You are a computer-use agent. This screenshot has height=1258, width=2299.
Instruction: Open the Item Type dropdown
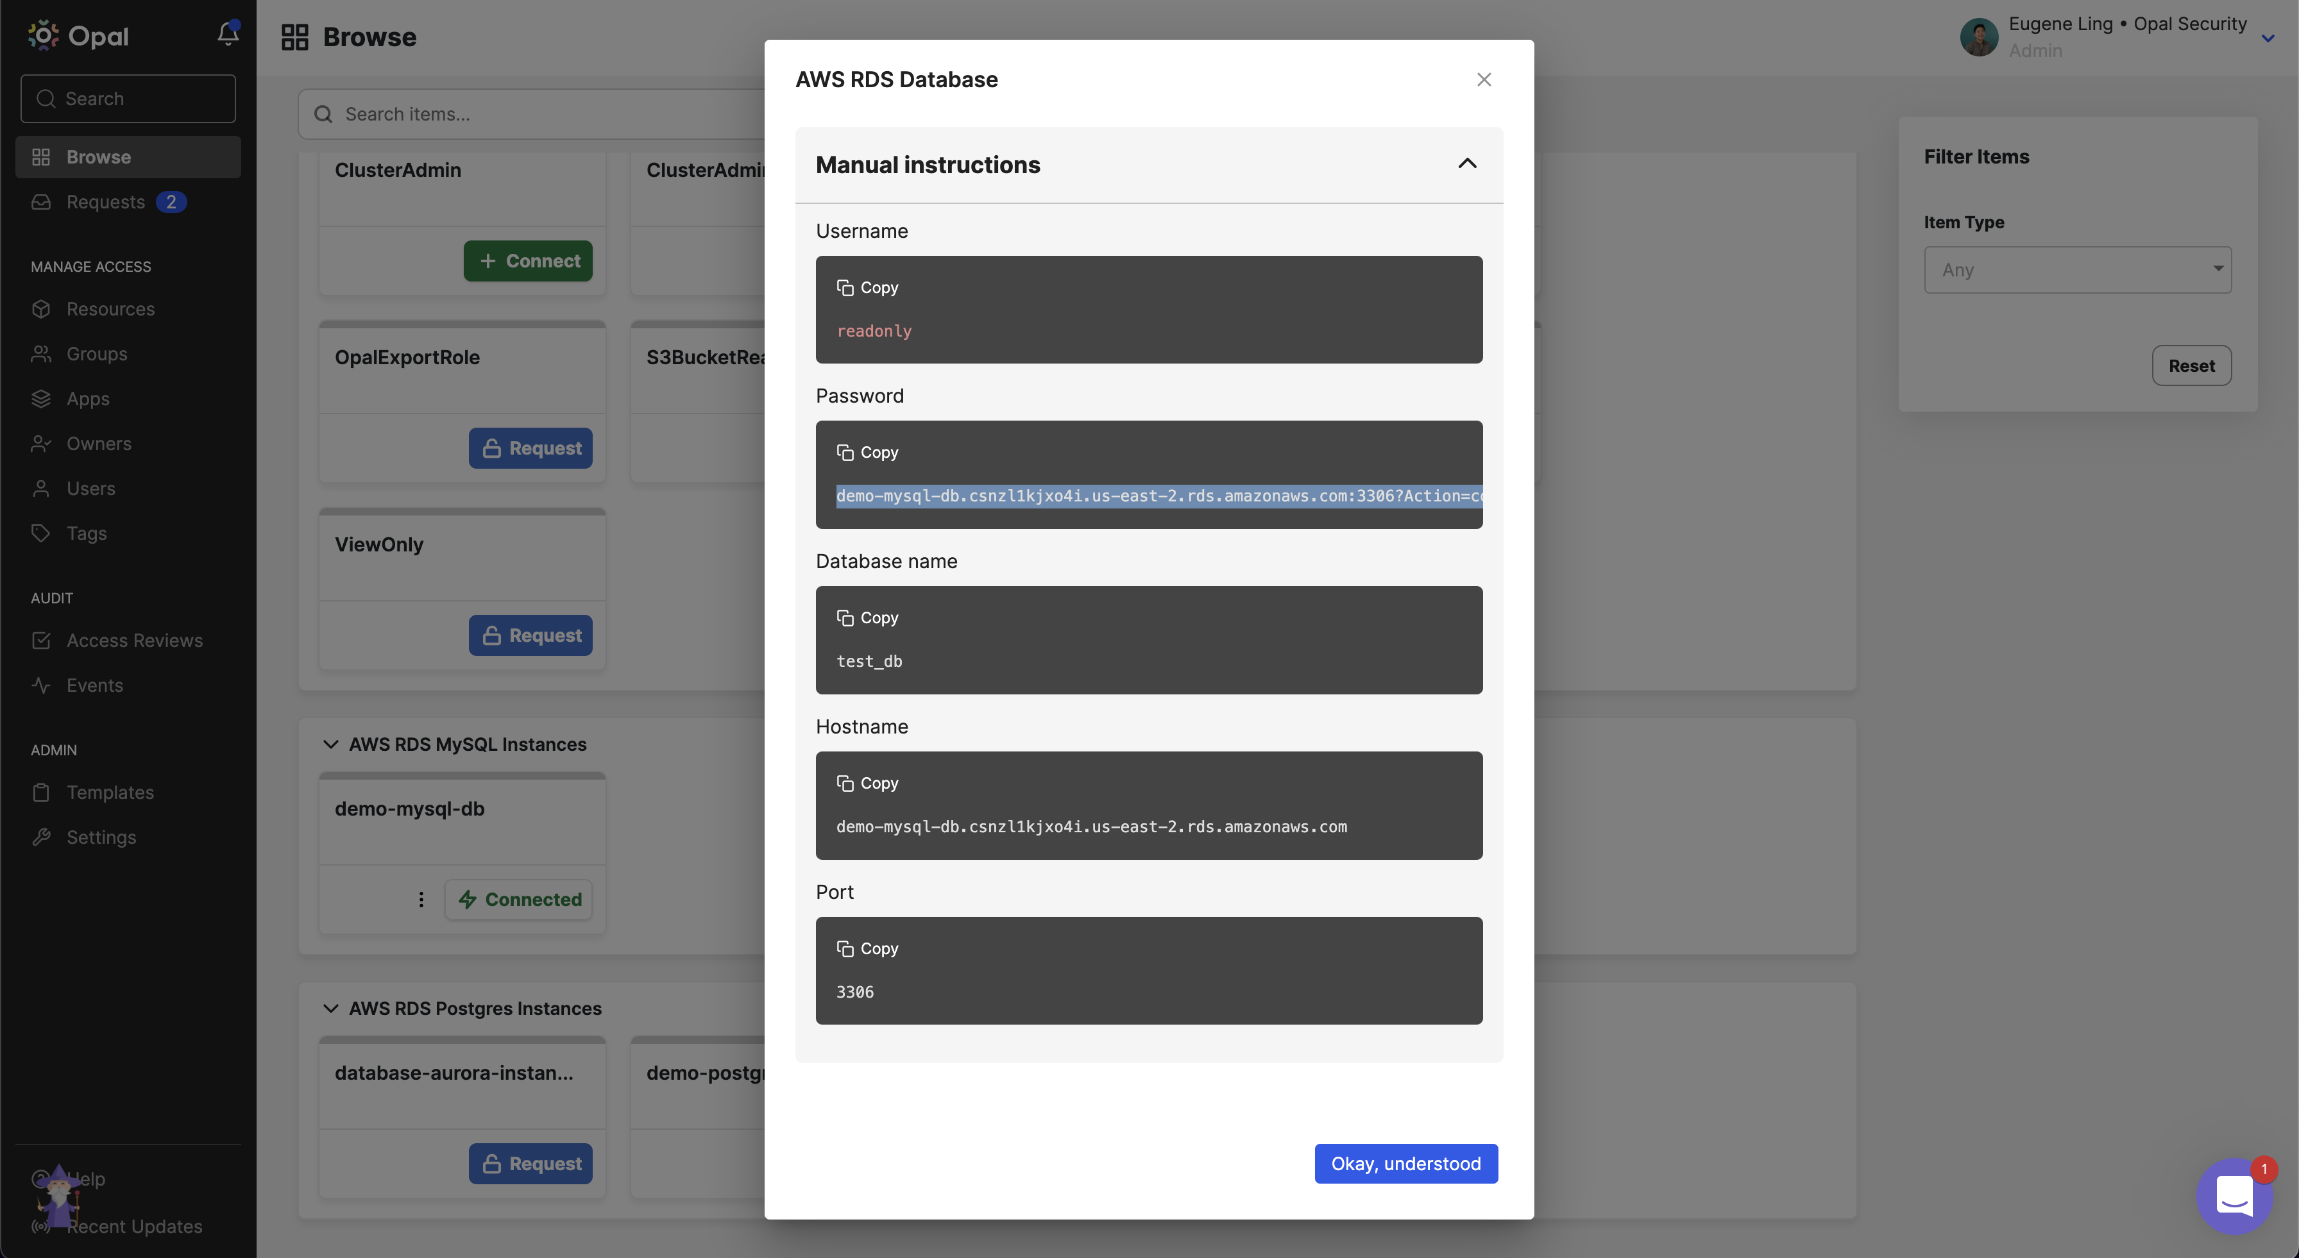click(2077, 269)
